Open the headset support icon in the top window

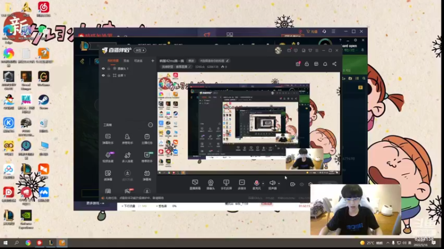[x=324, y=32]
